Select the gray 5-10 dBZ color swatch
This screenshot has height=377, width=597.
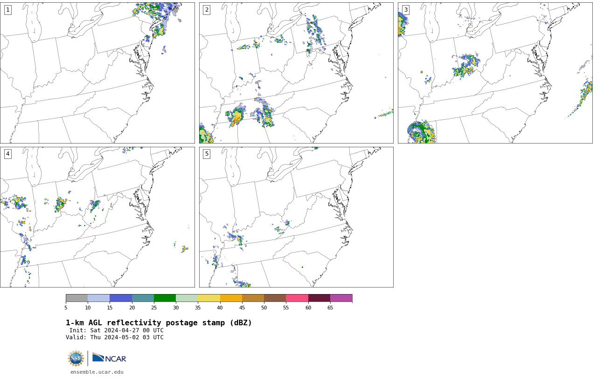[77, 298]
